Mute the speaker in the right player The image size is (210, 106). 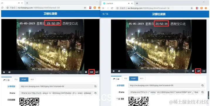[119, 71]
